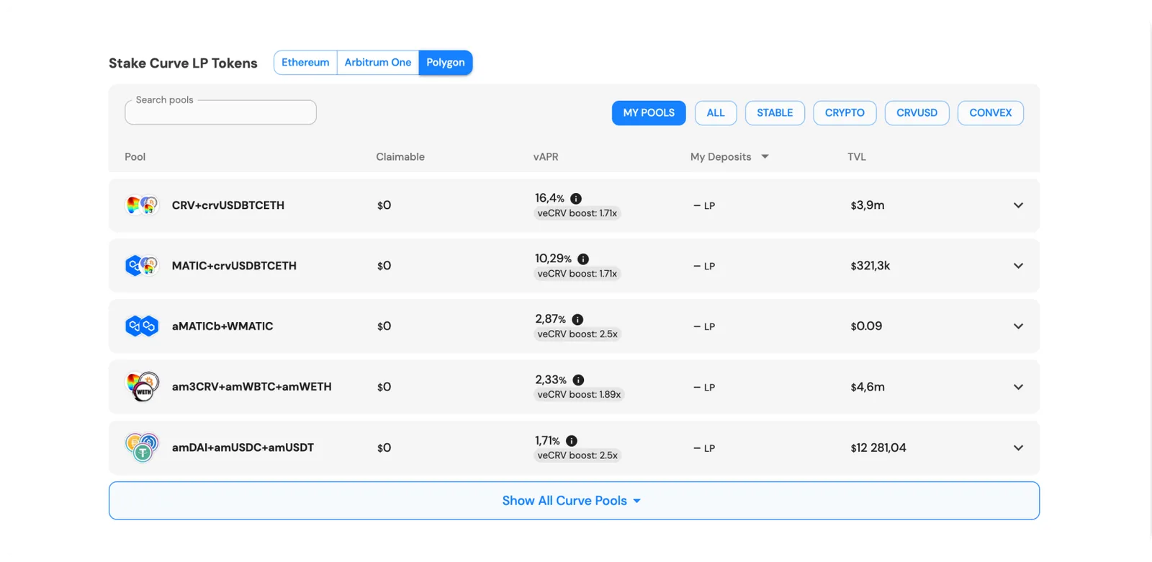Open the info icon next to 10,29% vAPR
The height and width of the screenshot is (562, 1152).
coord(583,259)
